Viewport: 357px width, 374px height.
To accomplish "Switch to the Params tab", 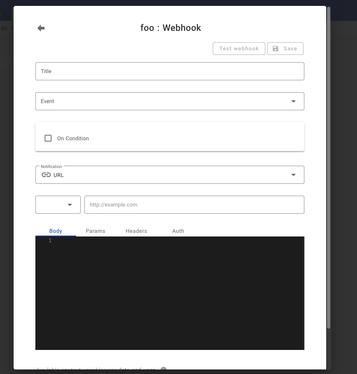I will 95,231.
